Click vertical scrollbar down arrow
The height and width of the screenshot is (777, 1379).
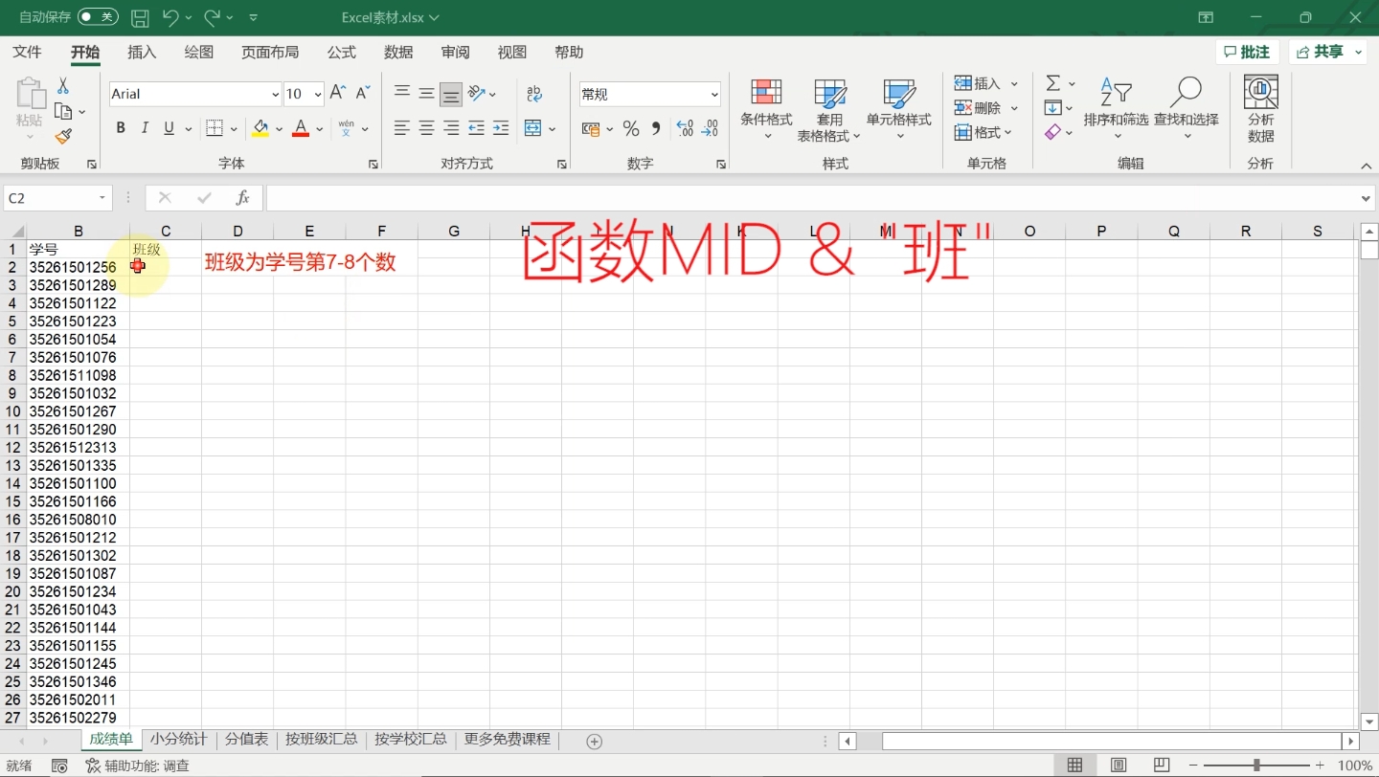tap(1368, 721)
